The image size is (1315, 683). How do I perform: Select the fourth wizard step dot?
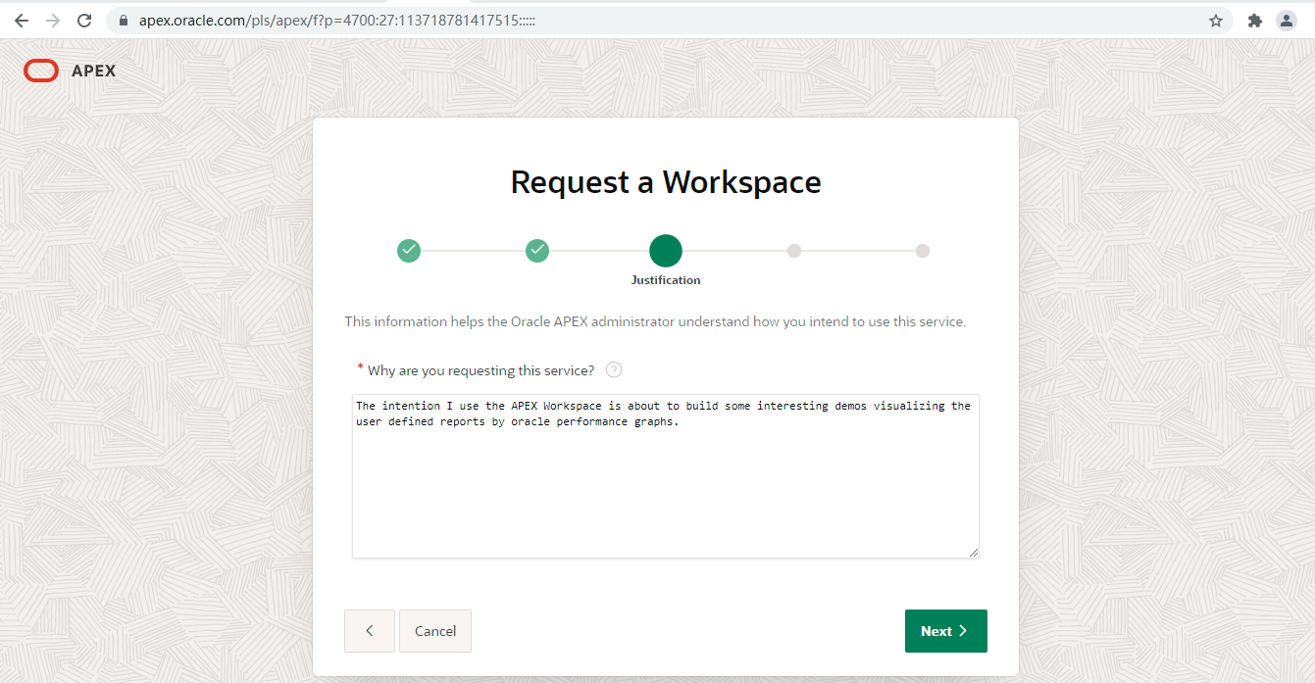coord(794,251)
